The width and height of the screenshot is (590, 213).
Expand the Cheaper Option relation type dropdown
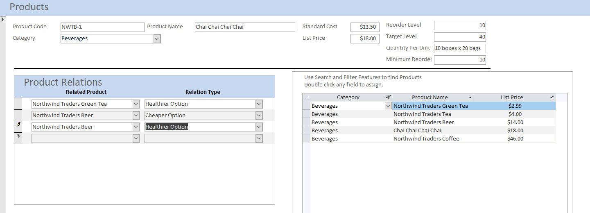259,116
